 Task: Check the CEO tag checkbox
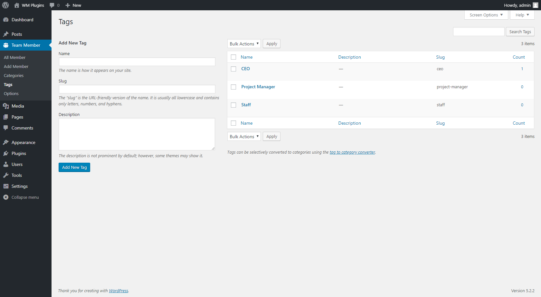coord(233,69)
